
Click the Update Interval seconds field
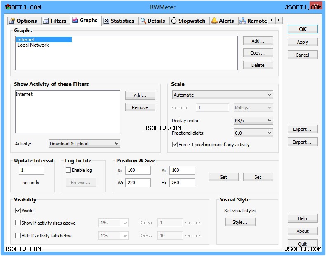[31, 170]
